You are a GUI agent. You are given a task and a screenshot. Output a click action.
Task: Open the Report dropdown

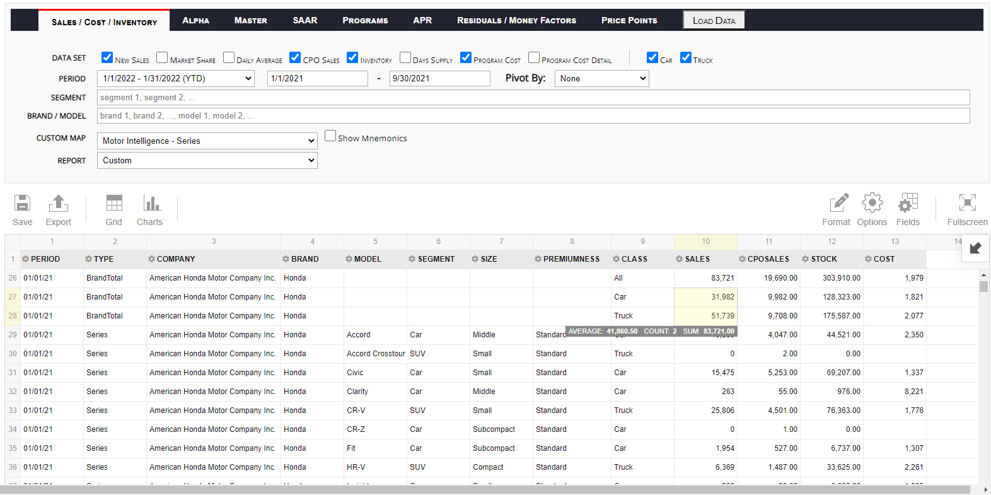pyautogui.click(x=207, y=160)
